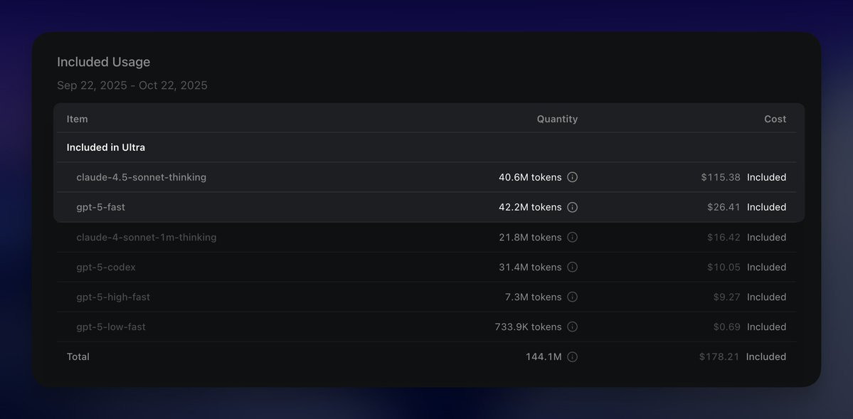Click Included label in Total row
This screenshot has height=419, width=853.
pyautogui.click(x=766, y=356)
